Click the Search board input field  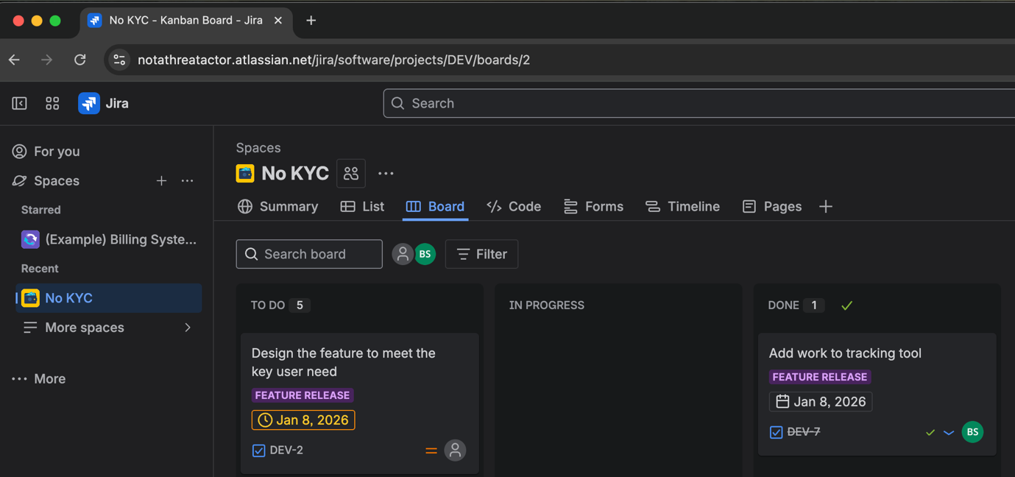309,254
